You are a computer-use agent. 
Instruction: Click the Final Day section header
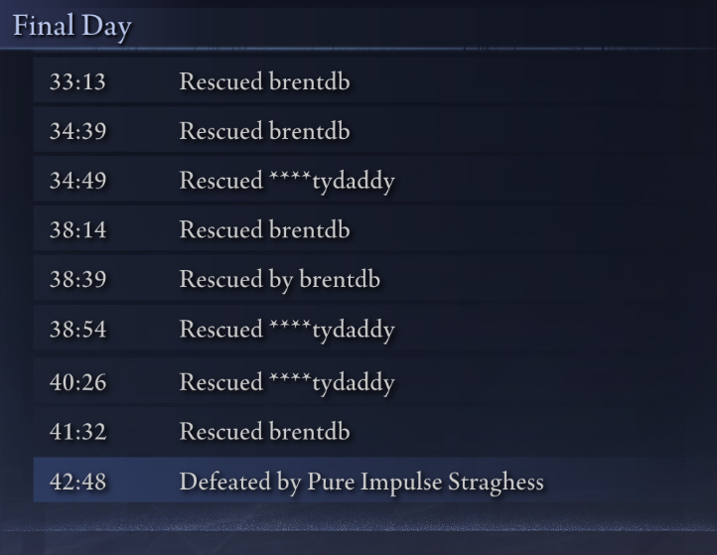pyautogui.click(x=72, y=26)
